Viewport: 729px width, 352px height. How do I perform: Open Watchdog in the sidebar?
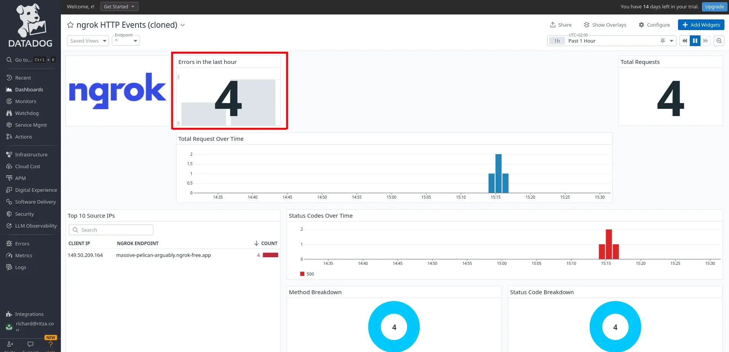click(x=27, y=113)
